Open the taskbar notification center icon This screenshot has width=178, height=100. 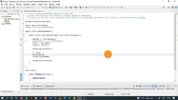coord(174,98)
